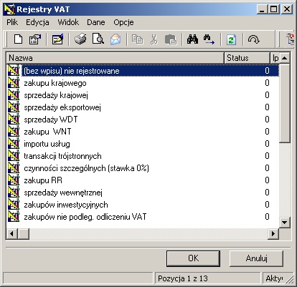Open Print Preview magnifier icon

(98, 39)
